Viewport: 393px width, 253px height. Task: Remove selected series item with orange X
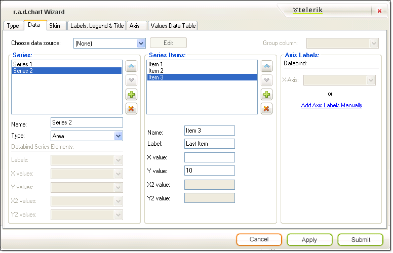tap(266, 109)
